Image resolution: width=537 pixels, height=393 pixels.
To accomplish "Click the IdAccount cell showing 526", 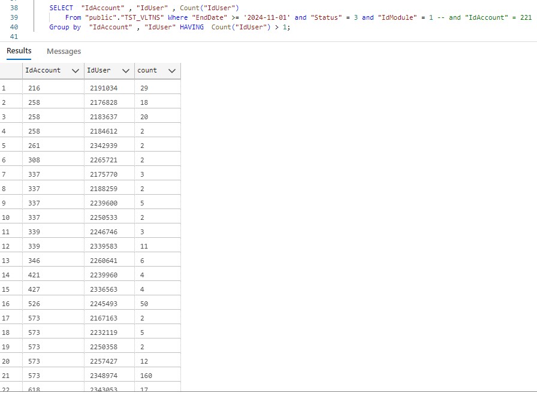I will [x=34, y=304].
